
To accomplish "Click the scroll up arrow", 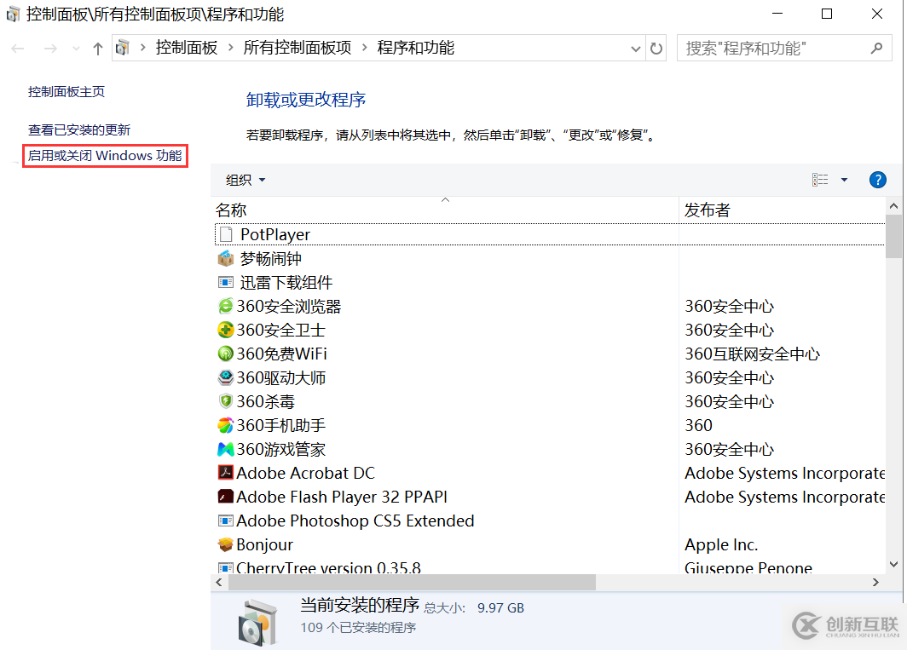I will [893, 206].
